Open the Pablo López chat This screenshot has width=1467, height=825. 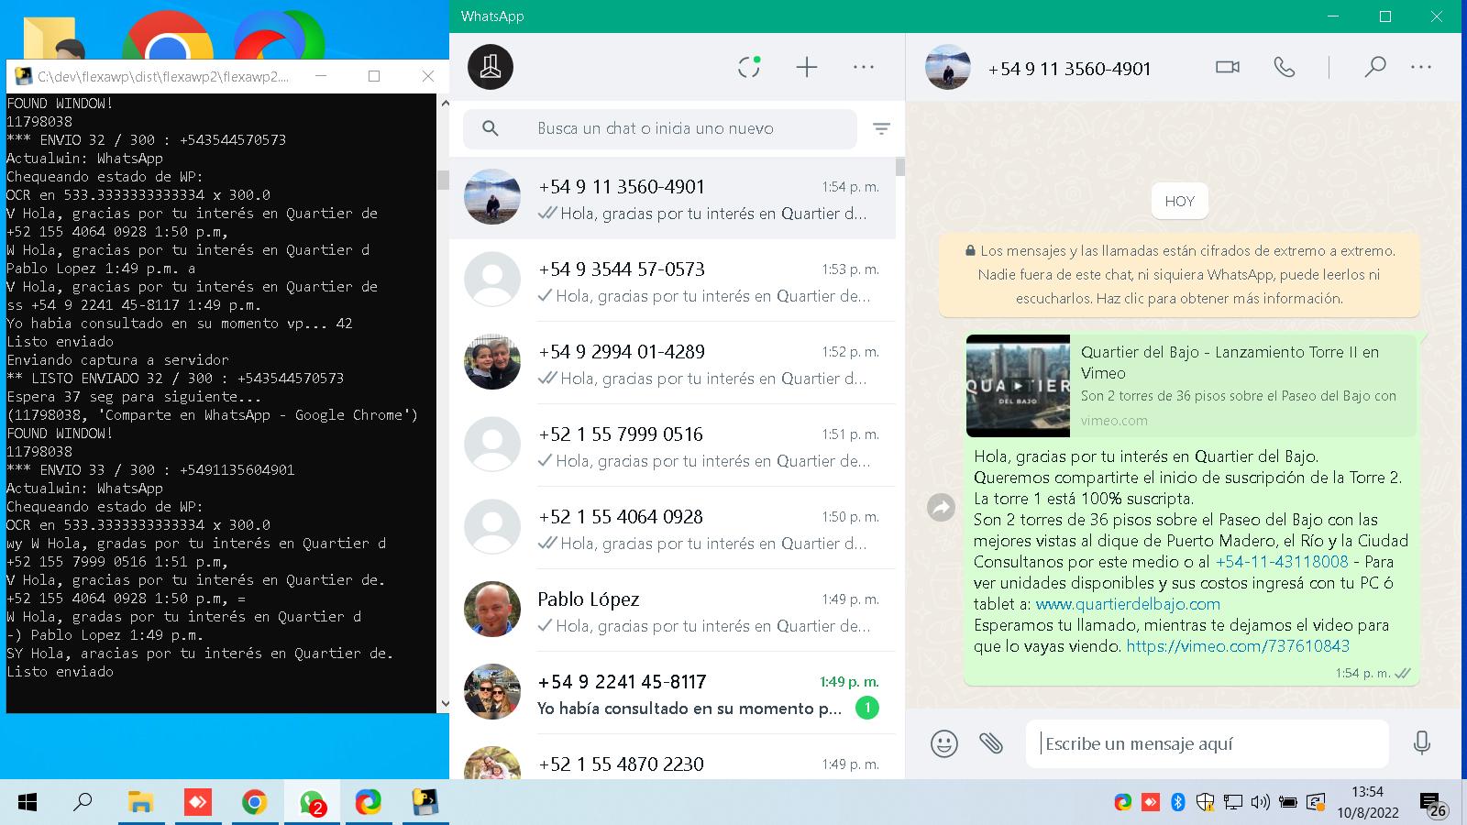[x=672, y=610]
